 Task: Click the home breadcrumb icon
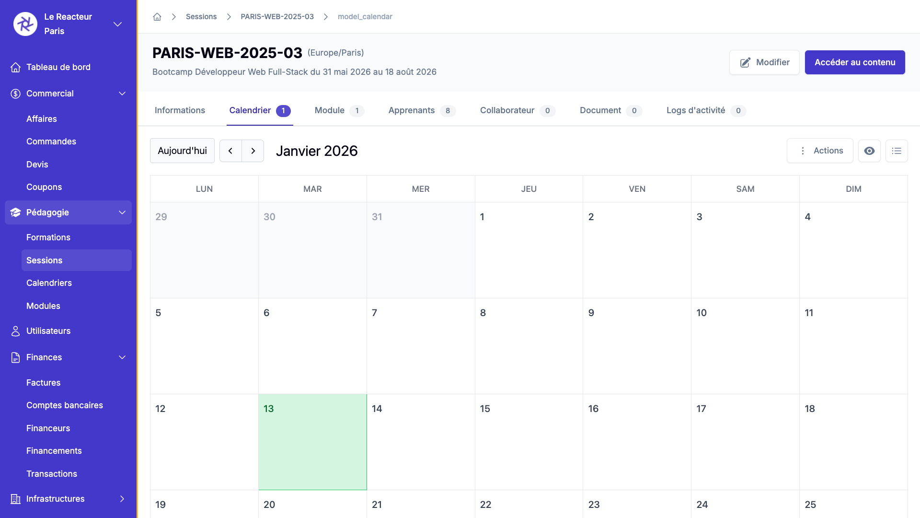(x=157, y=16)
